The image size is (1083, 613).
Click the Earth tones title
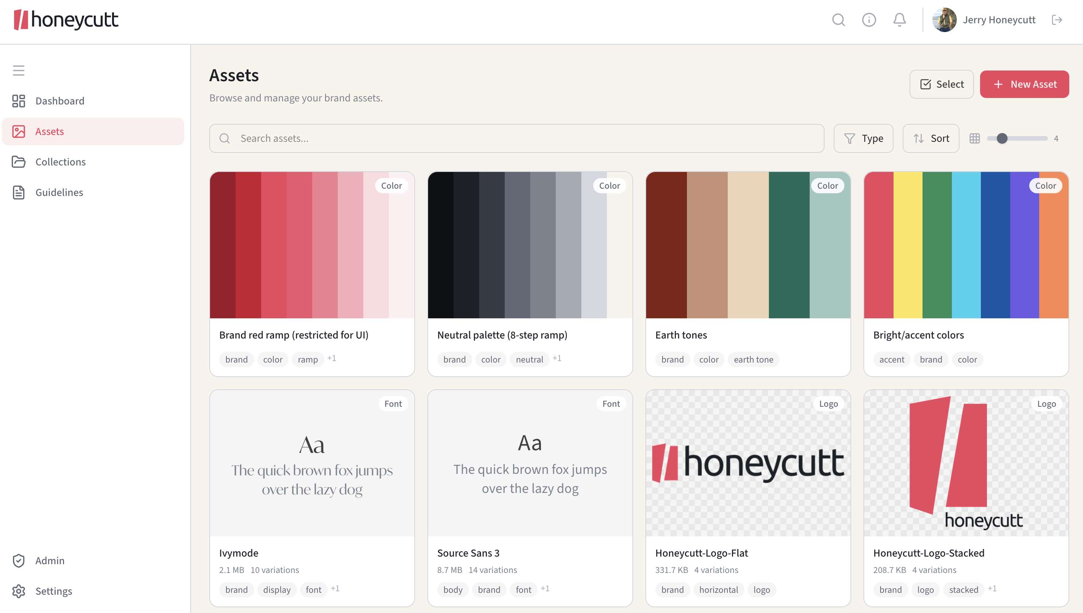(681, 335)
